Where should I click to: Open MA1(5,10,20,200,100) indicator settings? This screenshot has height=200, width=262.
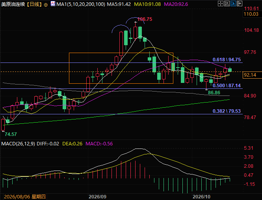(x=81, y=4)
